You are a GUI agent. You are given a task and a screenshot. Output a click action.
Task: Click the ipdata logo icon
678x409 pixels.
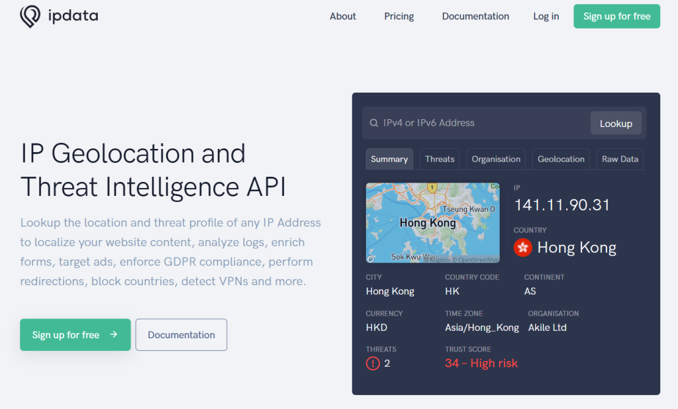pos(30,17)
